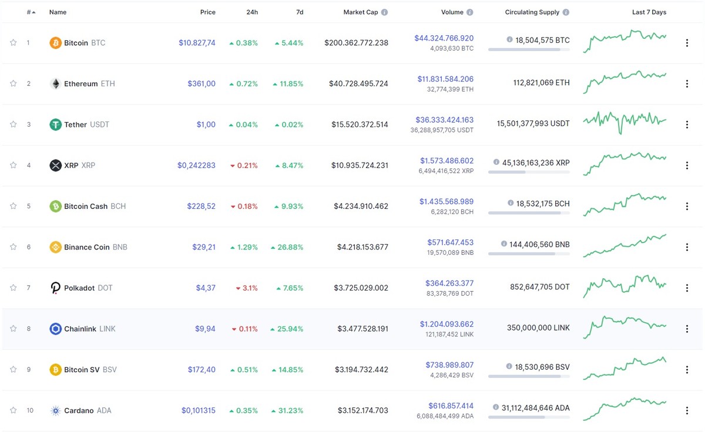Screen dimensions: 705x432
Task: Click the Tether USDT logo icon
Action: coord(57,124)
